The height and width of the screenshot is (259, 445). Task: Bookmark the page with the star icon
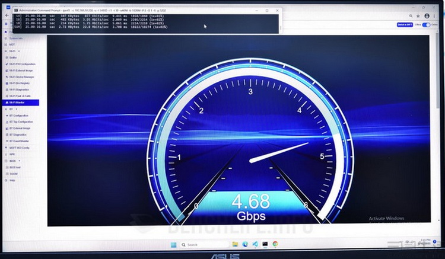click(418, 16)
